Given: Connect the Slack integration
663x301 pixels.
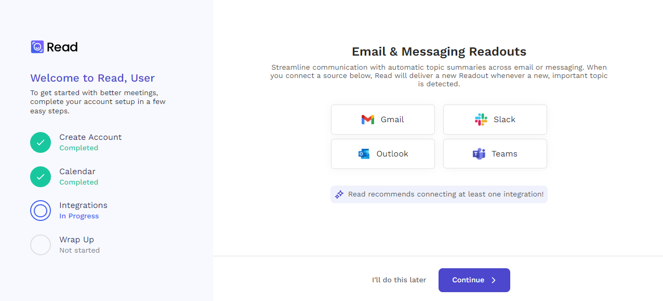Looking at the screenshot, I should pos(495,120).
